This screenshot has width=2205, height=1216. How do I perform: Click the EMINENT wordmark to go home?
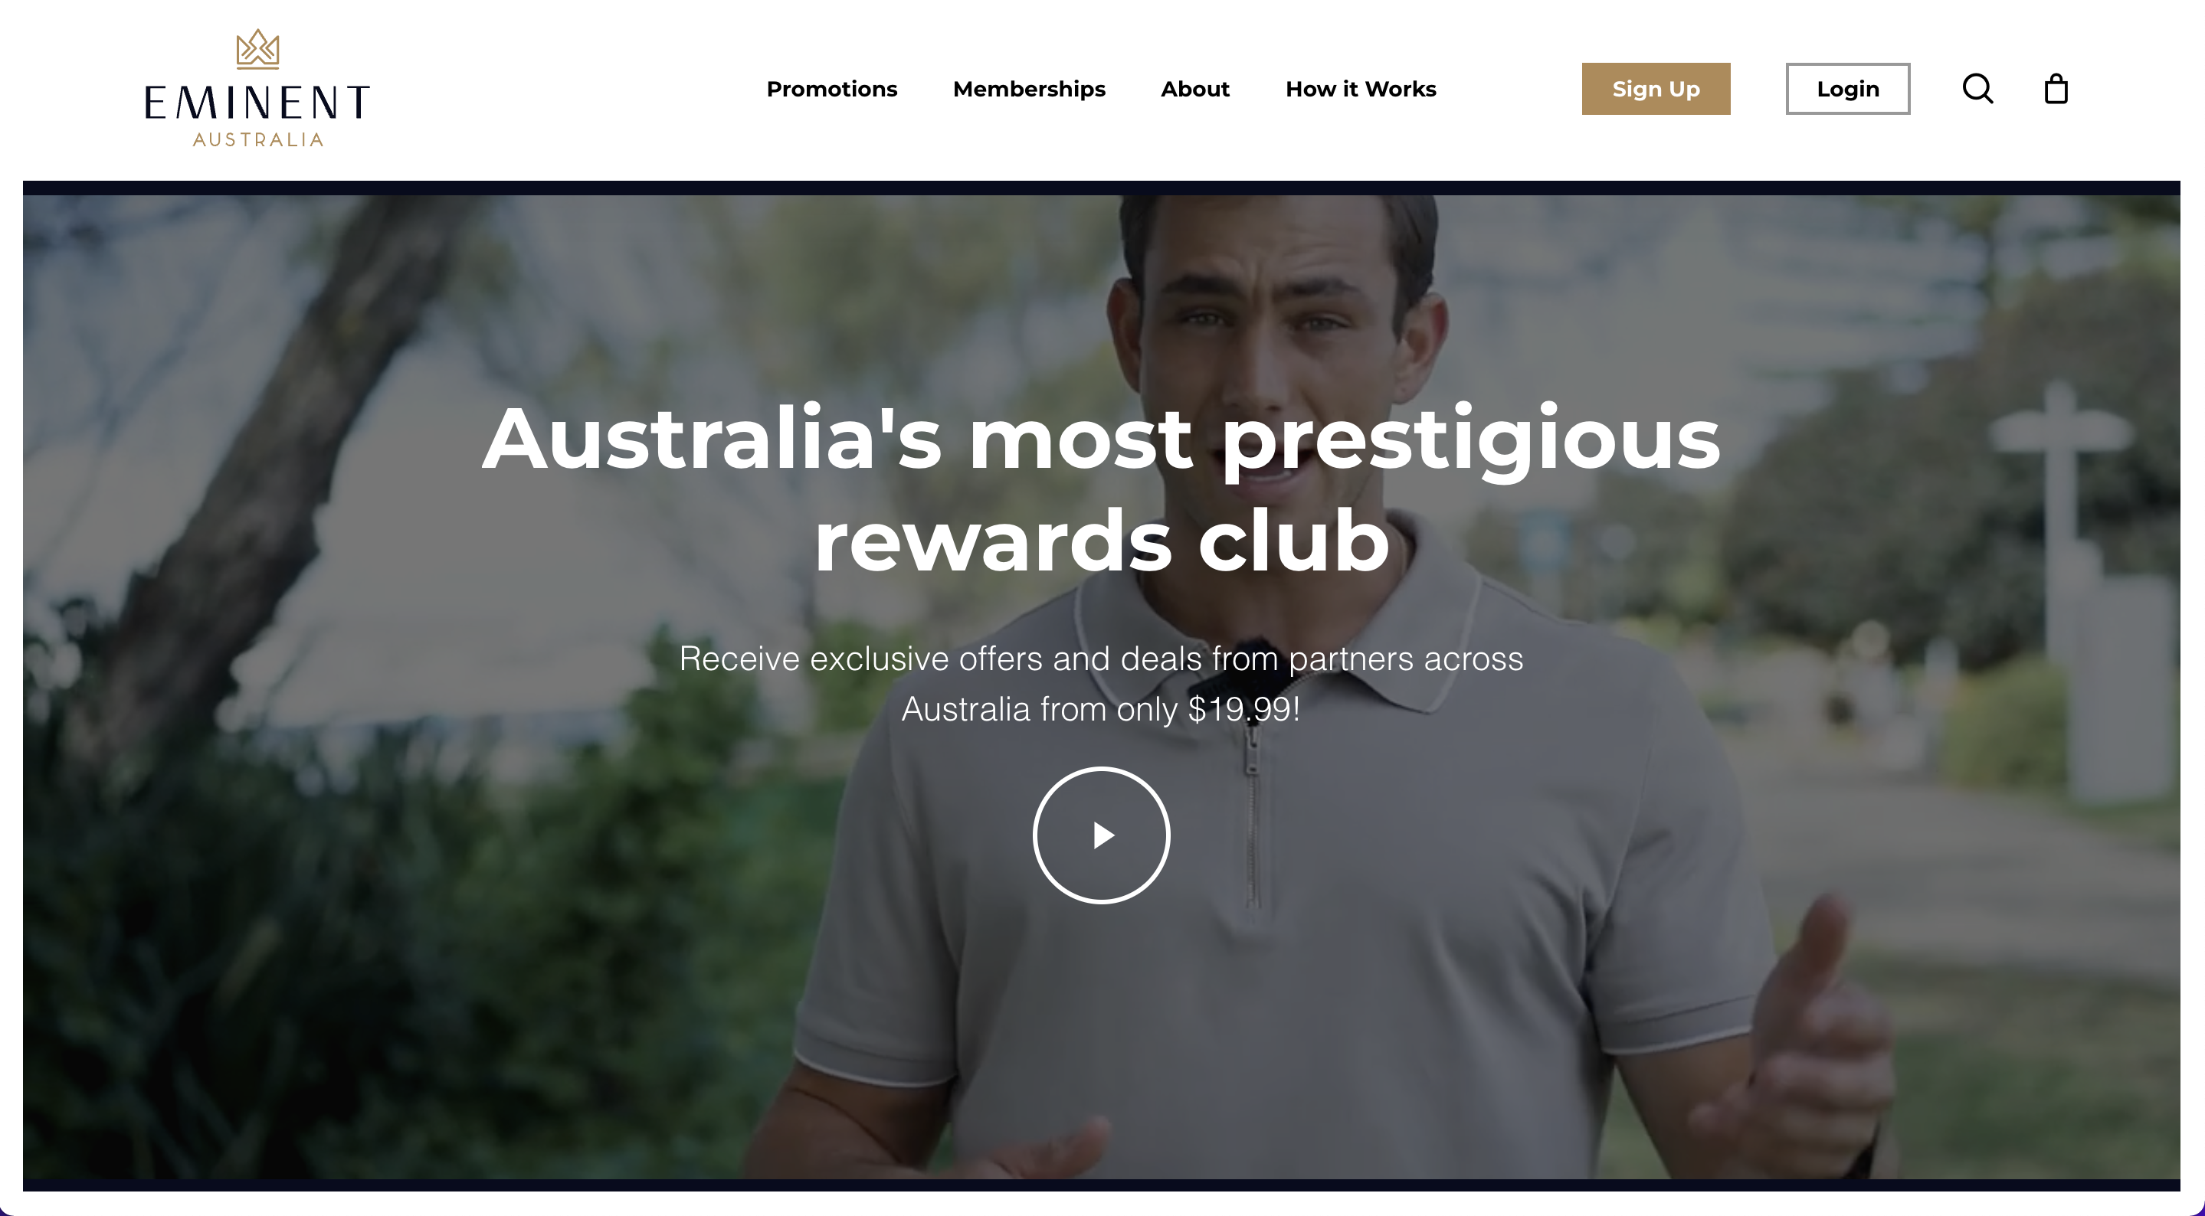coord(257,102)
